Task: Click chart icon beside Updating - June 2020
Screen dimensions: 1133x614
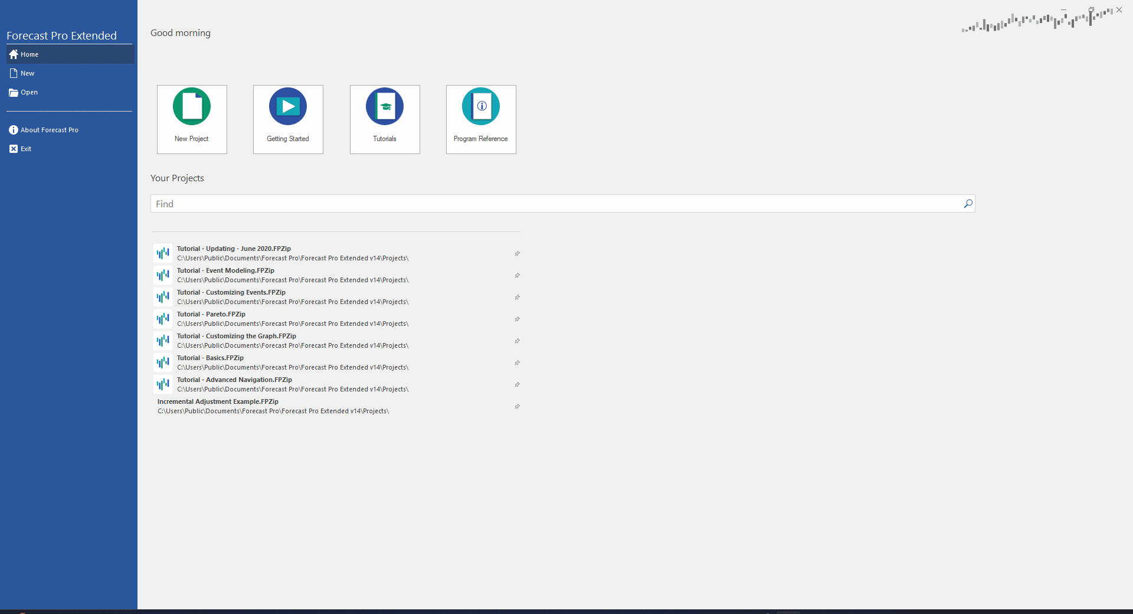Action: pyautogui.click(x=163, y=254)
